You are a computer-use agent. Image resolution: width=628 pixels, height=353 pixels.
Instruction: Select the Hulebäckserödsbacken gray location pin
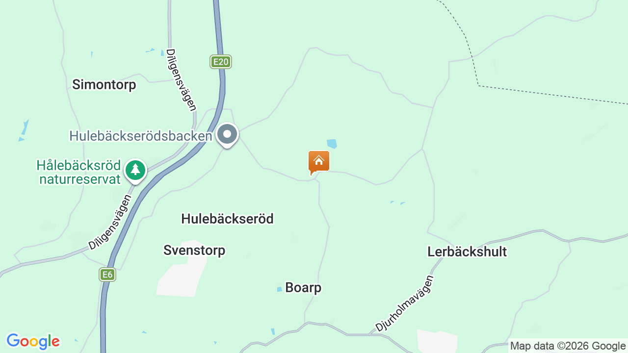point(227,135)
